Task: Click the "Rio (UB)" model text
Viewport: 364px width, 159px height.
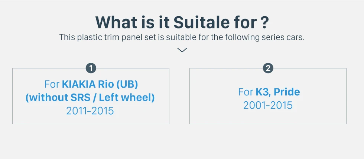Action: coord(118,85)
